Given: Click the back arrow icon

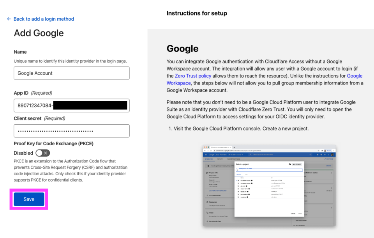Looking at the screenshot, I should 9,19.
